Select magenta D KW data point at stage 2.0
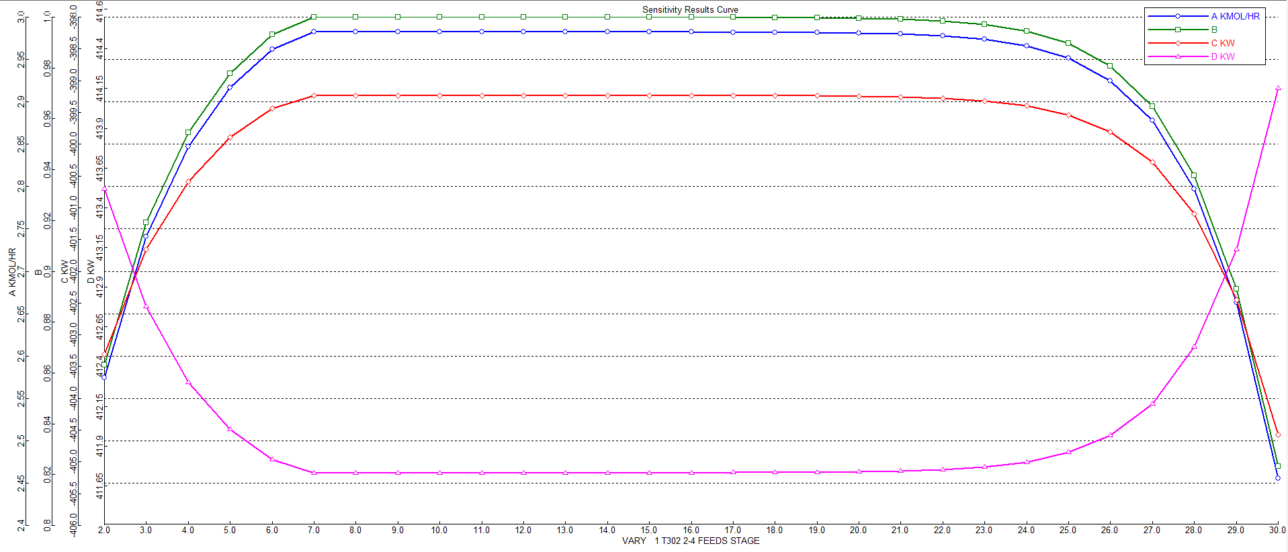Image resolution: width=1288 pixels, height=552 pixels. [x=104, y=189]
